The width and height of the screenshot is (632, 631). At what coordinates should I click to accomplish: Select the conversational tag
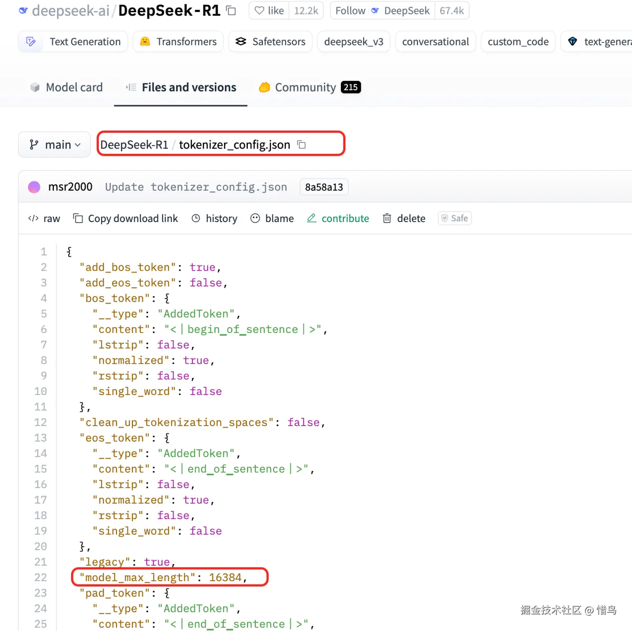tap(435, 42)
